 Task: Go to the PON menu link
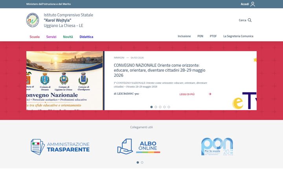click(x=200, y=36)
